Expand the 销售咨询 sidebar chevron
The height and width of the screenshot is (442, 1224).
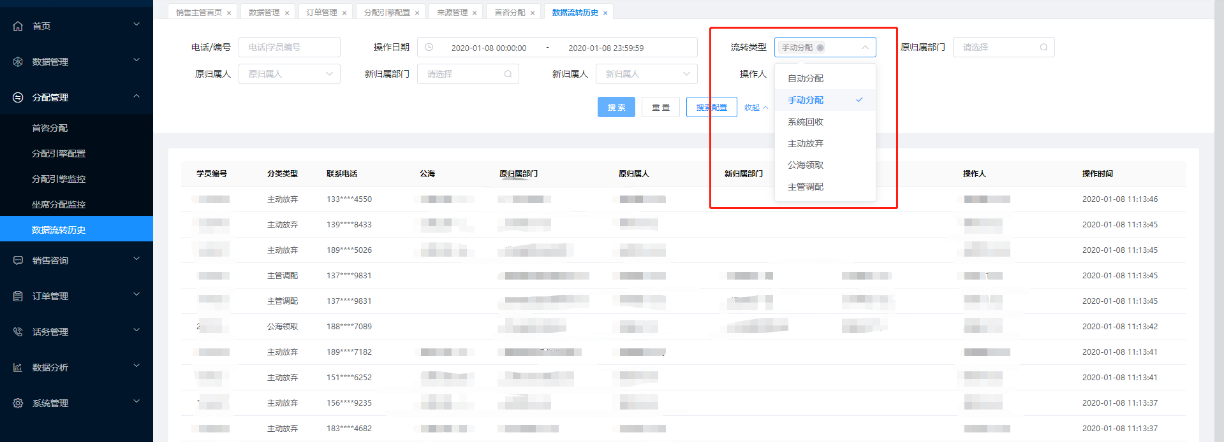coord(136,259)
